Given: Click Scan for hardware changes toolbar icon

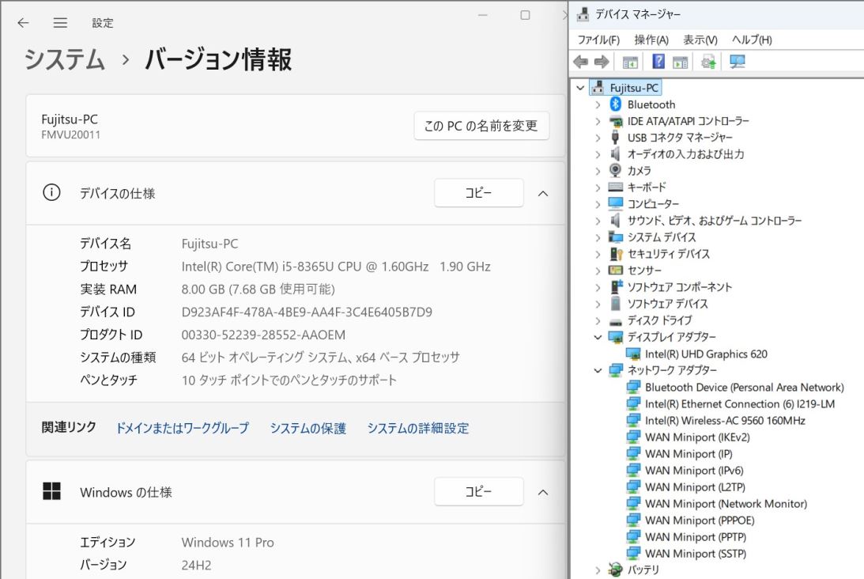Looking at the screenshot, I should click(738, 62).
